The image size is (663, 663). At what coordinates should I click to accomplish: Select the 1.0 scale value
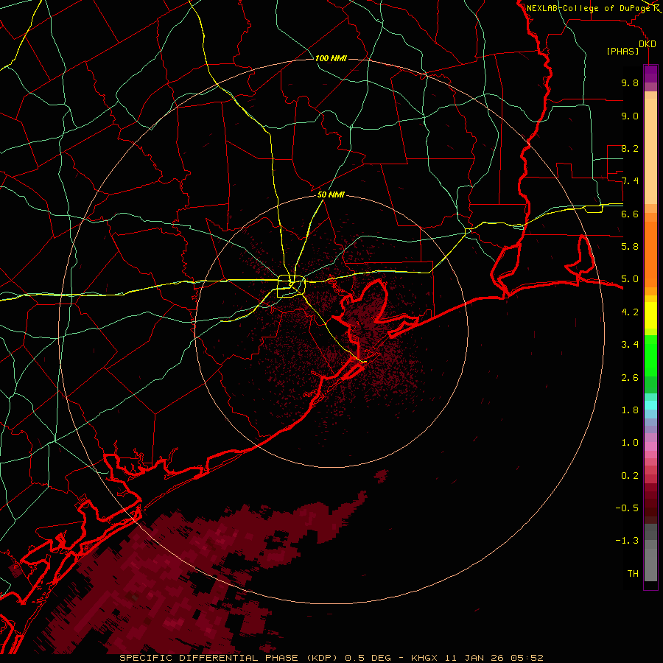(x=630, y=443)
